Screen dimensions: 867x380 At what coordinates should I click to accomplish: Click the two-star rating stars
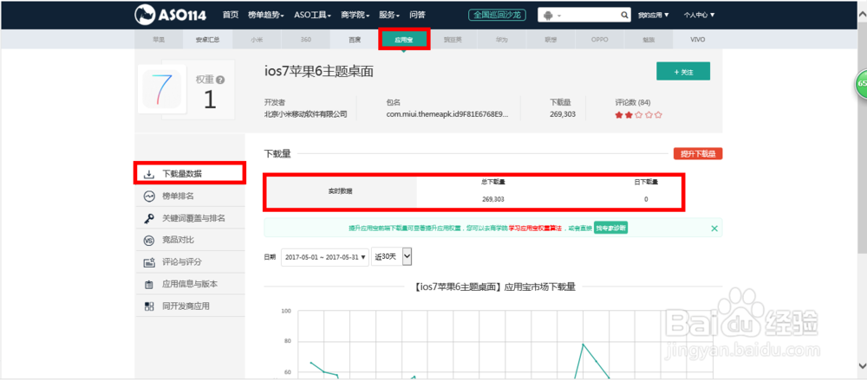click(x=638, y=115)
